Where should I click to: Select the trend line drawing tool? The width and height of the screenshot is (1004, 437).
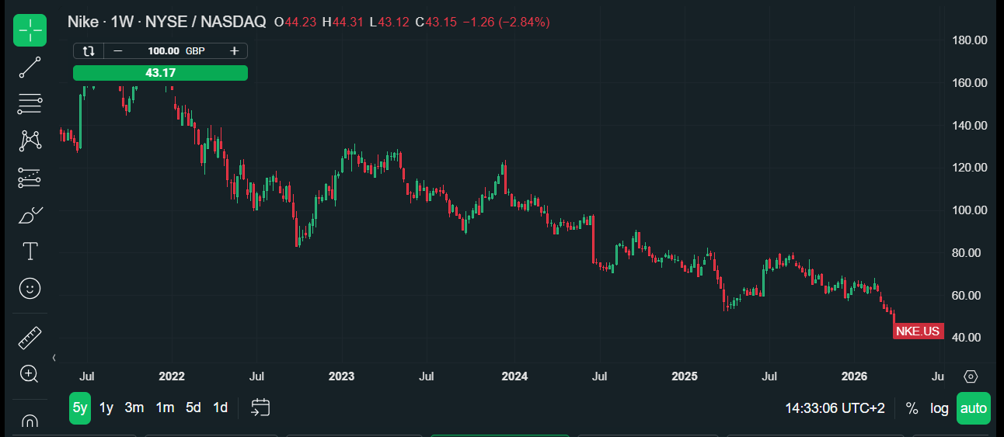click(30, 68)
